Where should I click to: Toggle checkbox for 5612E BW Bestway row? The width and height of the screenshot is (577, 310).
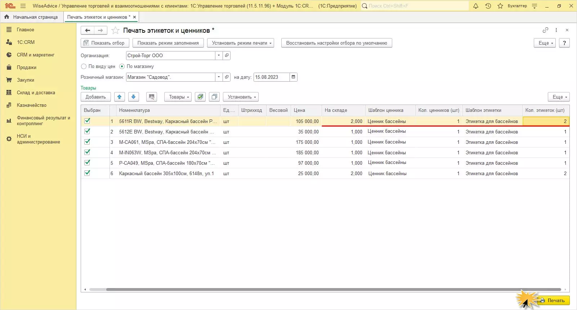tap(87, 131)
